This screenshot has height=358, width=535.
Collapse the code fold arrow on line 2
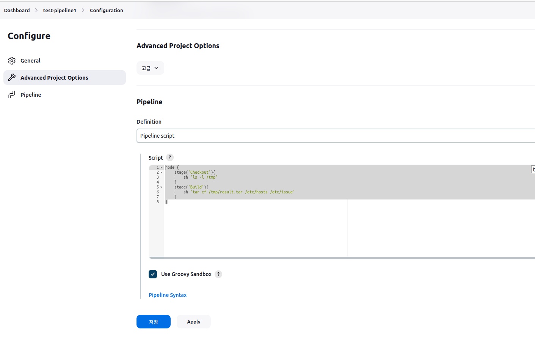[x=161, y=172]
